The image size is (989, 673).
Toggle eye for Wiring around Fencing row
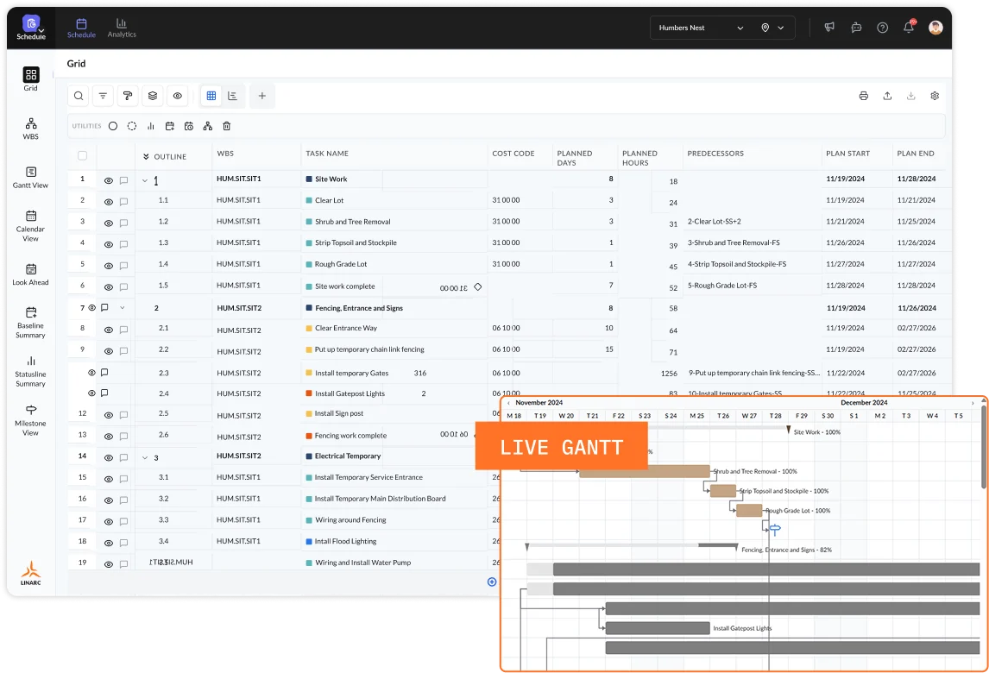(109, 522)
